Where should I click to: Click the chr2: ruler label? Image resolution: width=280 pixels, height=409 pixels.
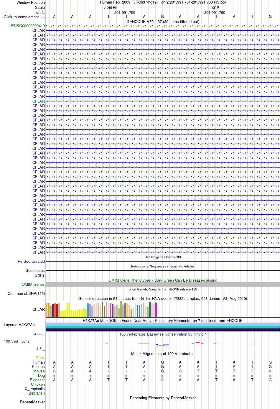(x=40, y=12)
